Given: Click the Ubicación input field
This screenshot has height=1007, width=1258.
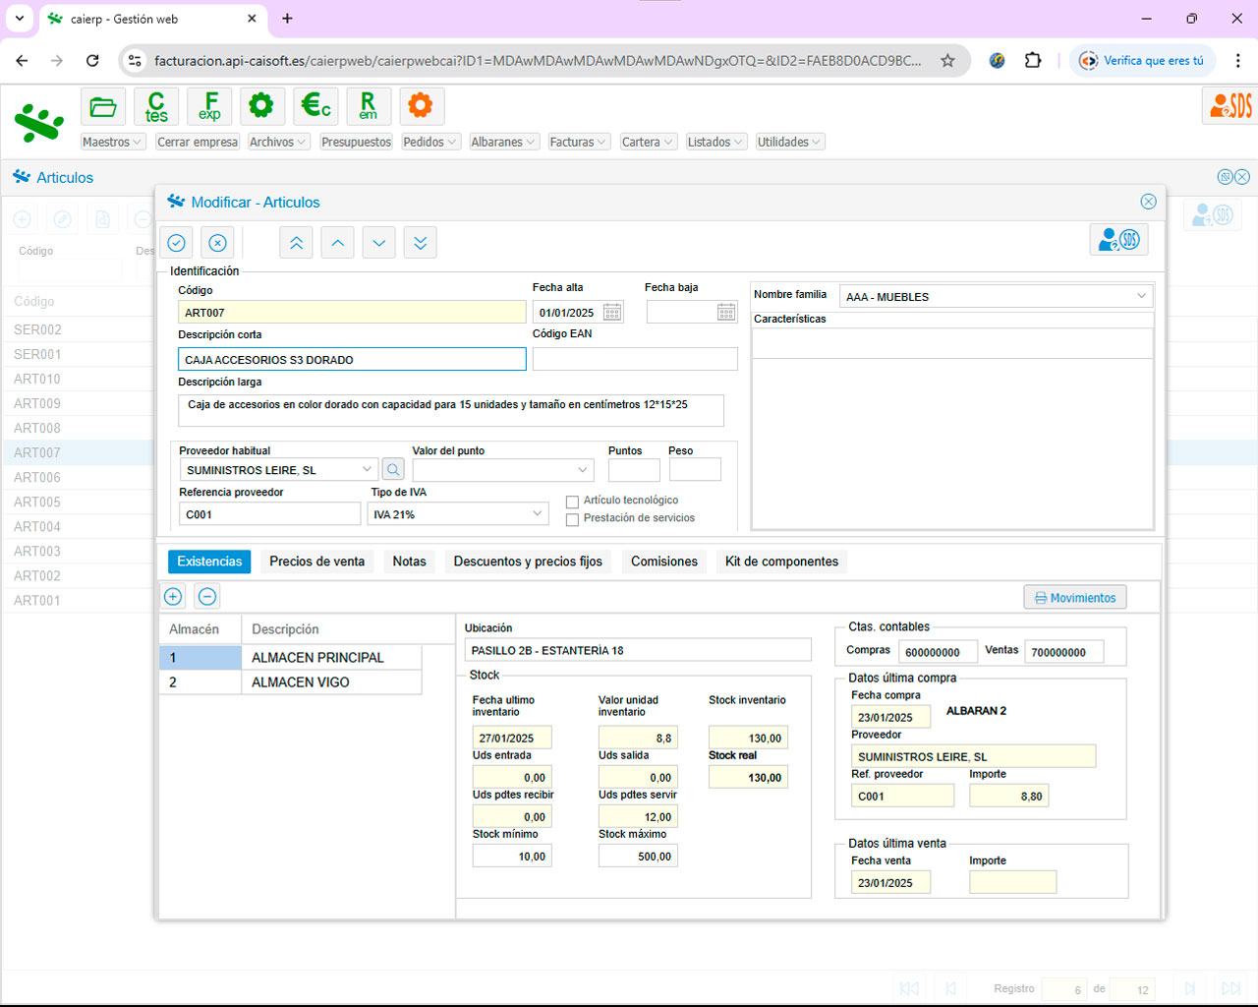Looking at the screenshot, I should [638, 650].
